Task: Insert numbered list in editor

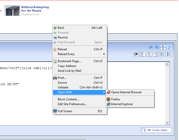Action: point(163,54)
